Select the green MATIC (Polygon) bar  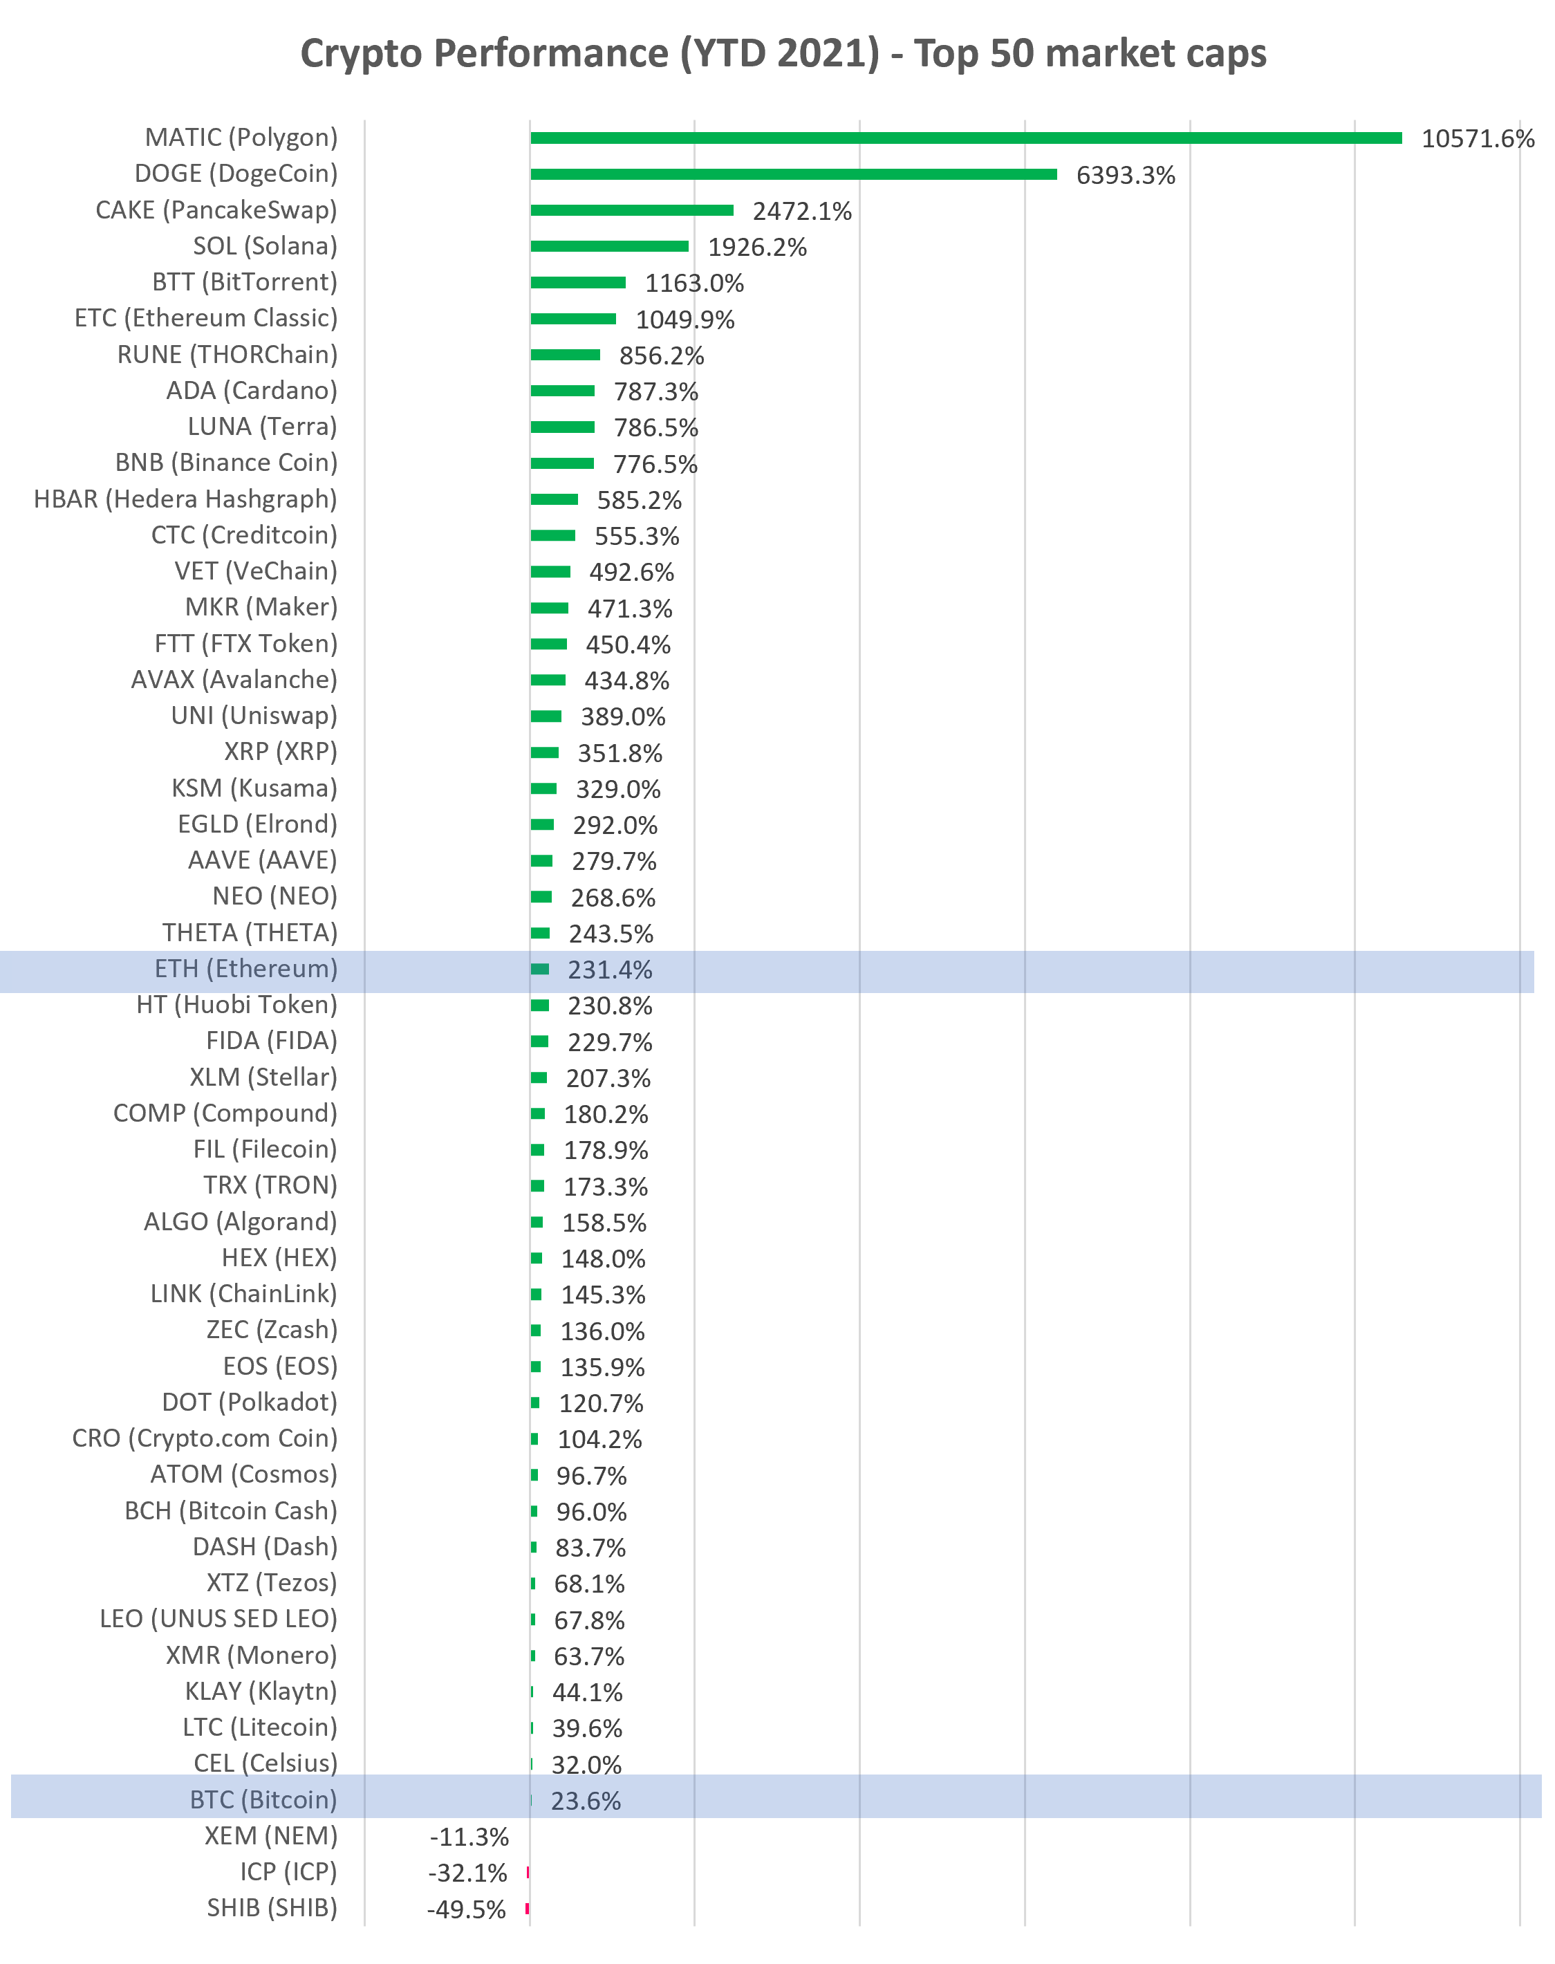[966, 138]
